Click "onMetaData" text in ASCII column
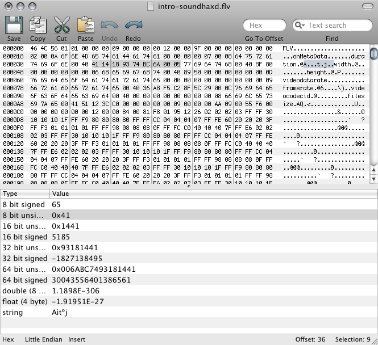378x345 pixels. coord(310,56)
